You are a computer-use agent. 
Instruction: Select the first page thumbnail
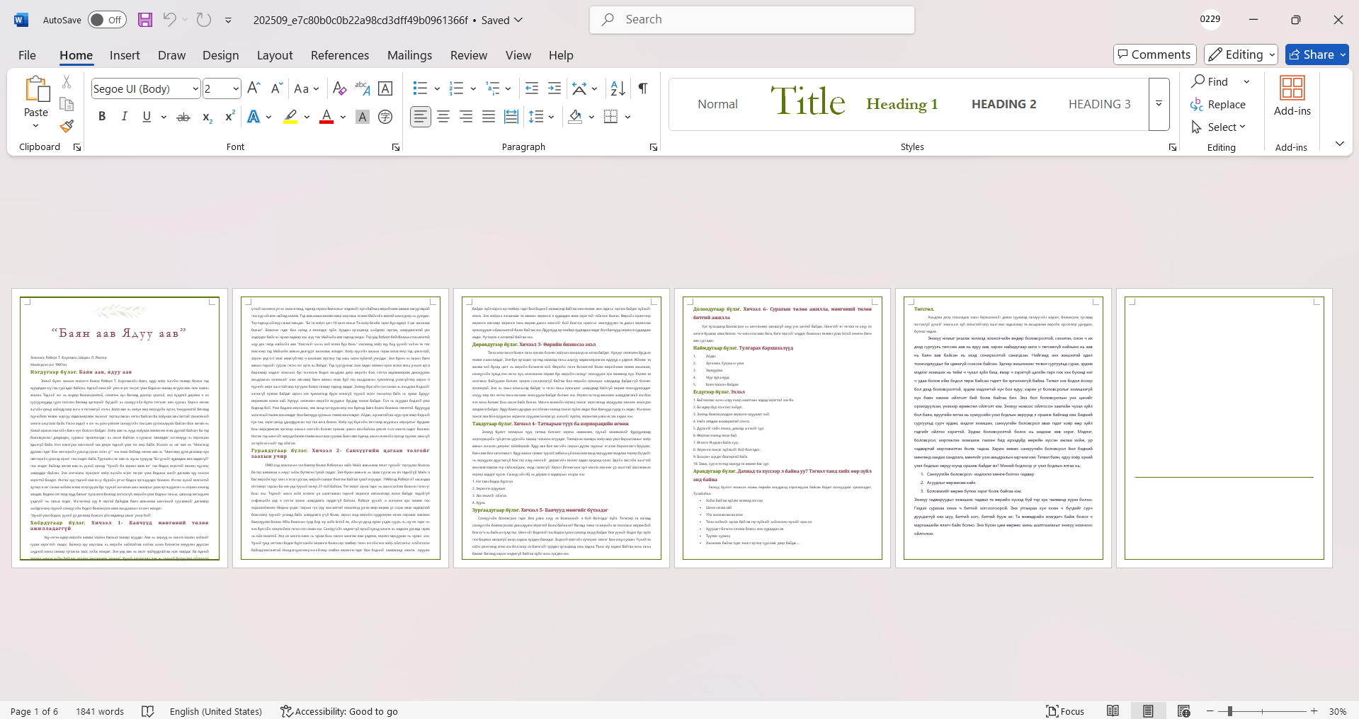click(120, 427)
